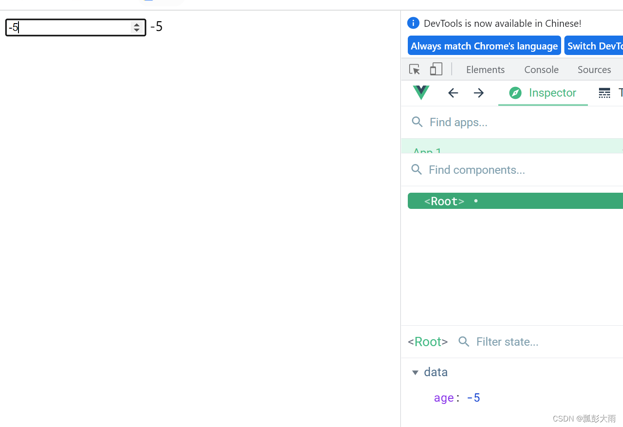Click the down arrow on the number input
623x427 pixels.
(x=137, y=30)
